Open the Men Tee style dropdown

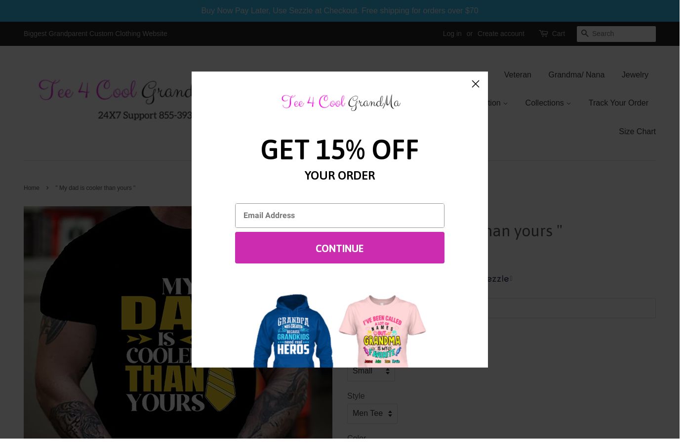click(372, 413)
